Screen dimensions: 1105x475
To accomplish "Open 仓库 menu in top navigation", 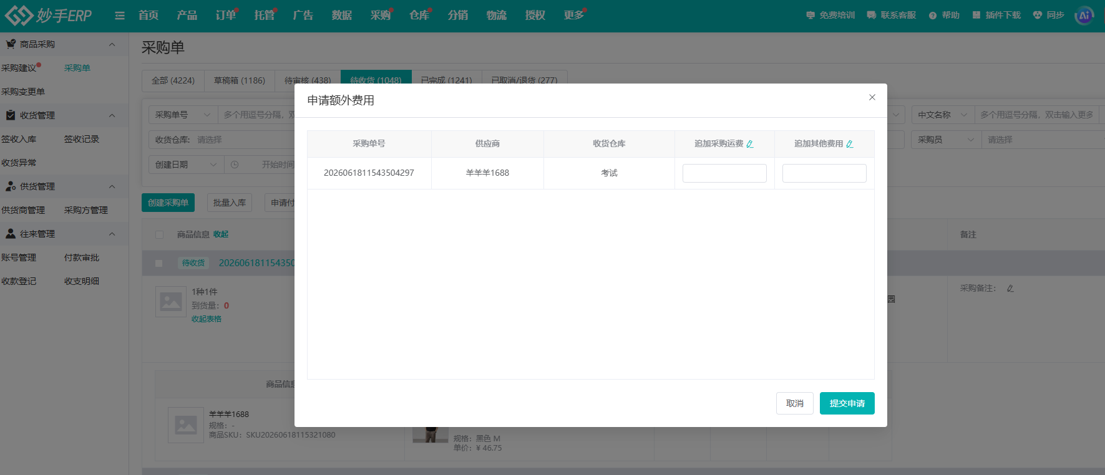I will [419, 16].
